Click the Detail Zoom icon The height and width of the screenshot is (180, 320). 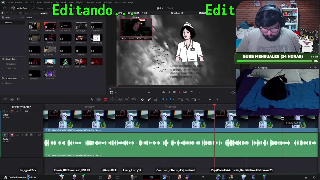[188, 99]
